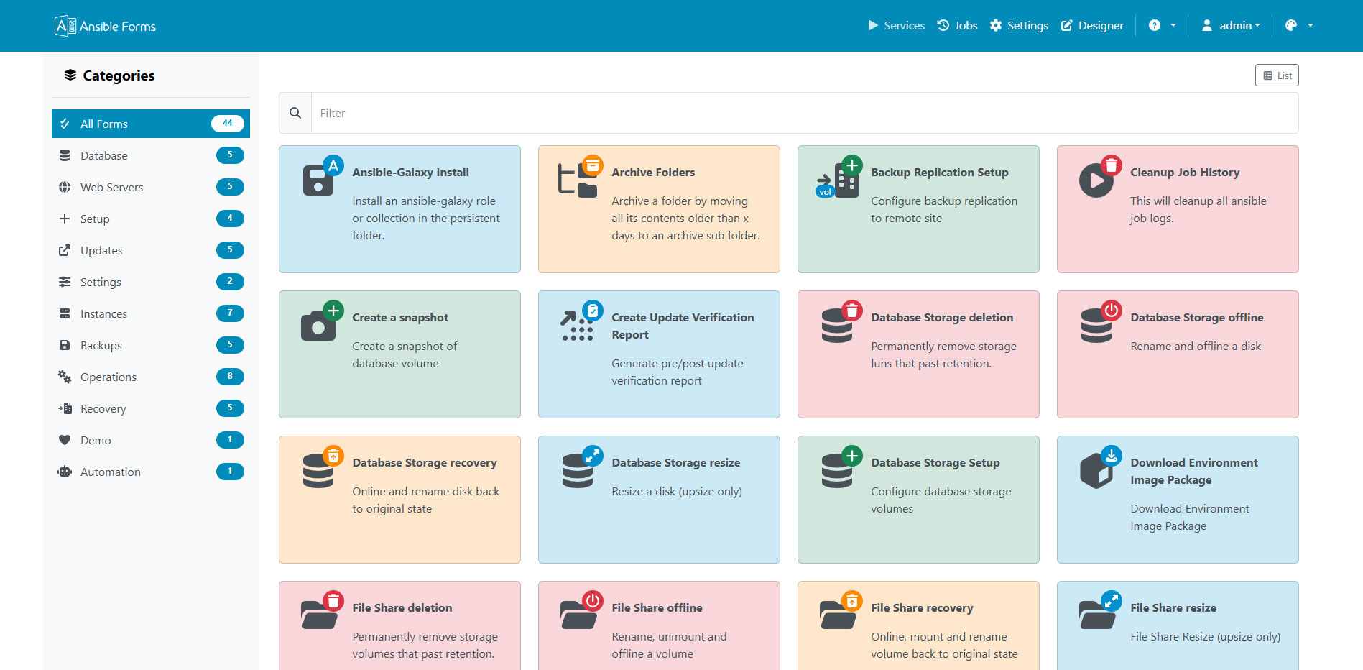This screenshot has height=670, width=1363.
Task: Click the Ansible Forms logo link
Action: point(105,27)
